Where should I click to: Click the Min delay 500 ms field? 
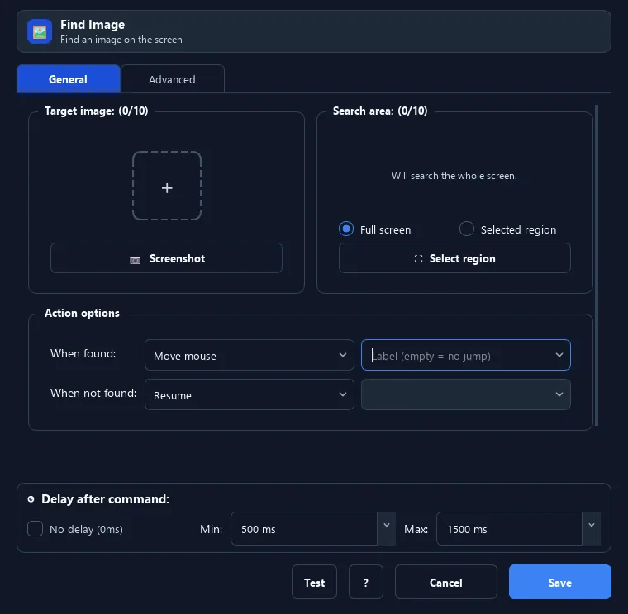(304, 529)
